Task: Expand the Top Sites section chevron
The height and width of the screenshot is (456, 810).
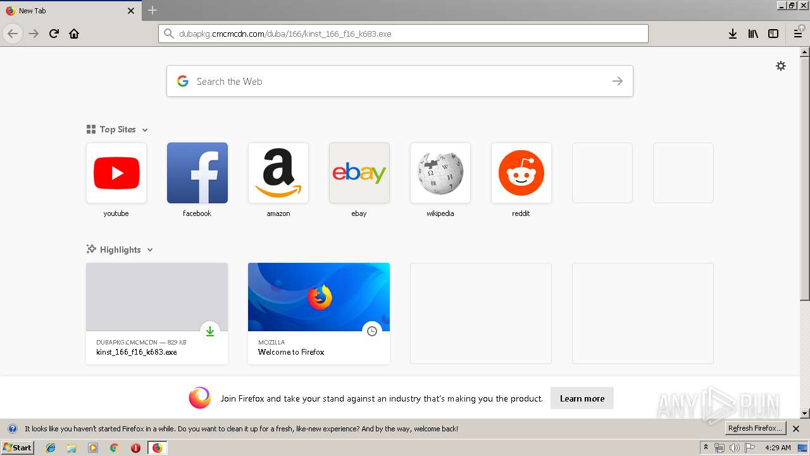Action: click(145, 130)
